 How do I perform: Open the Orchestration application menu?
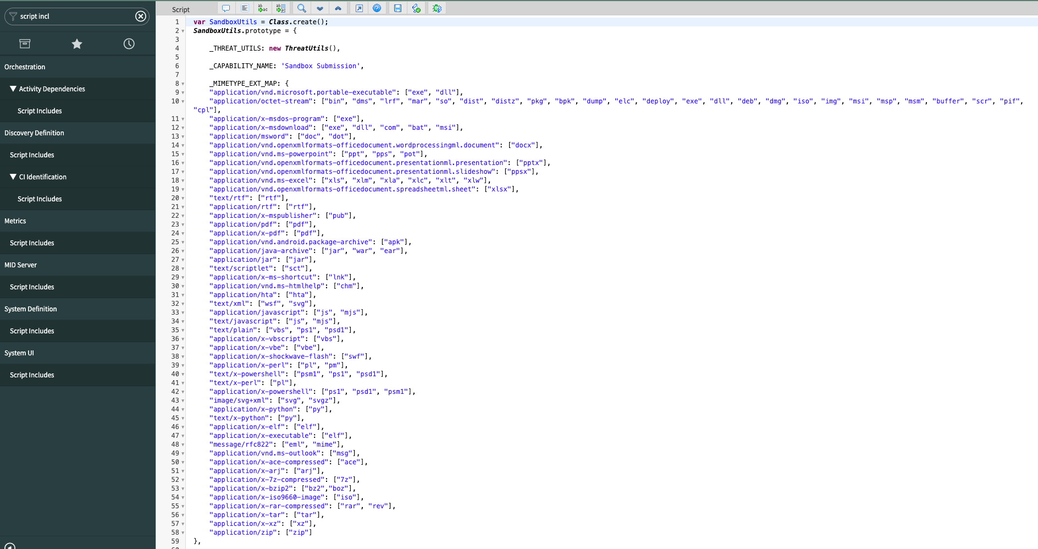[x=78, y=67]
